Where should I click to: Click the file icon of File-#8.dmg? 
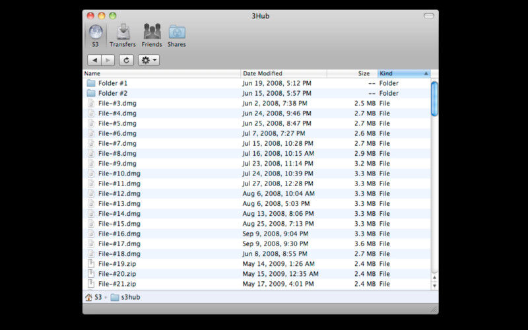click(x=91, y=153)
